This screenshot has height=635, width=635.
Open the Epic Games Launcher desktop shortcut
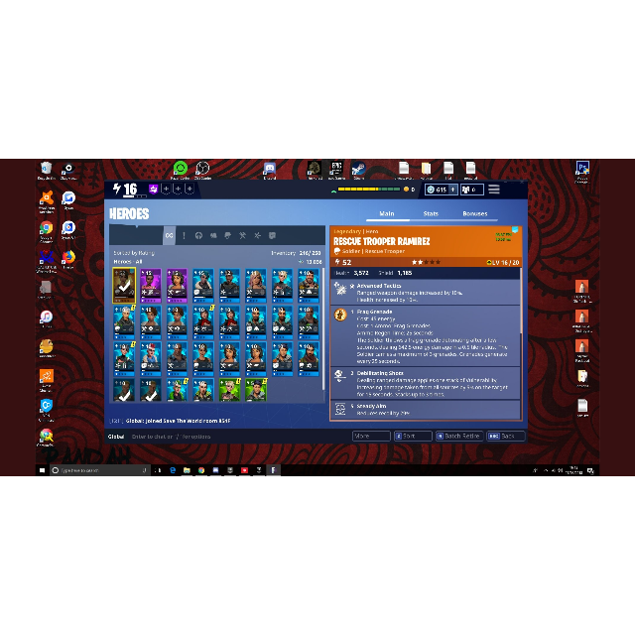[336, 170]
